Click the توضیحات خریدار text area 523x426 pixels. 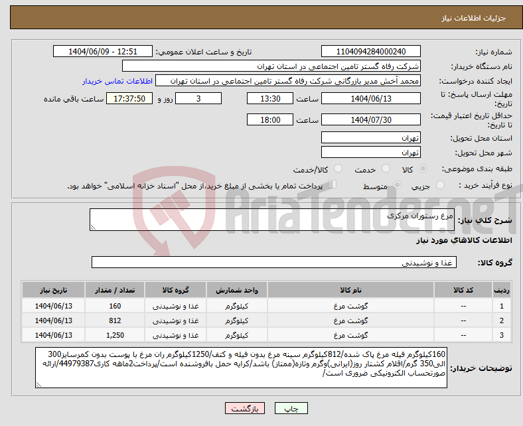(241, 368)
